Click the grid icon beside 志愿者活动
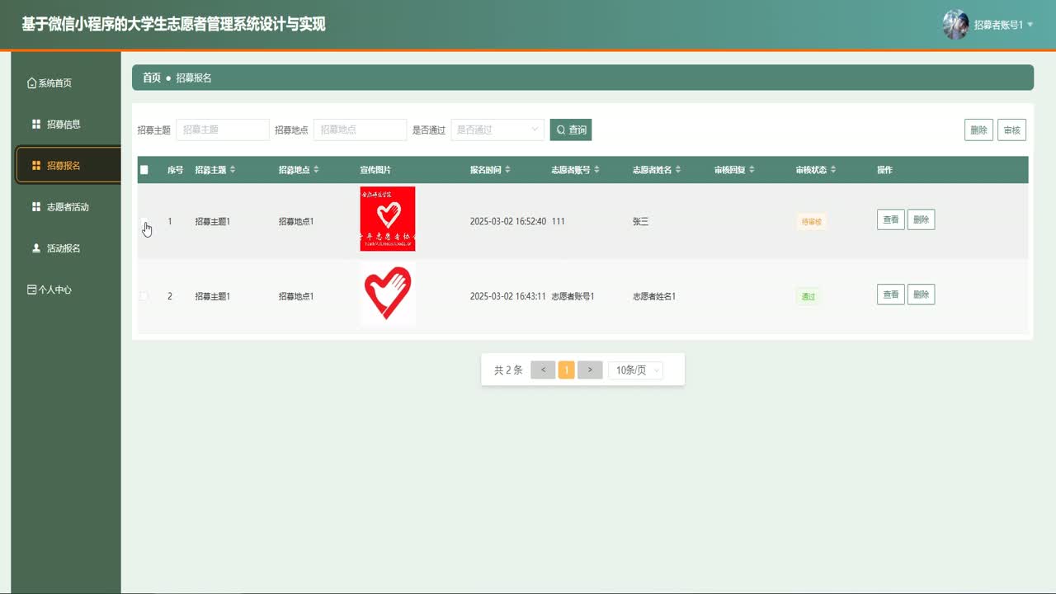Image resolution: width=1056 pixels, height=594 pixels. 36,207
